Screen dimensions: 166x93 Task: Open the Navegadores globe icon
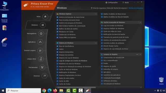click(x=41, y=34)
